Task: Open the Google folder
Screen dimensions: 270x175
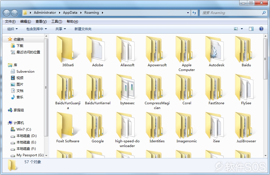Action: pyautogui.click(x=98, y=127)
